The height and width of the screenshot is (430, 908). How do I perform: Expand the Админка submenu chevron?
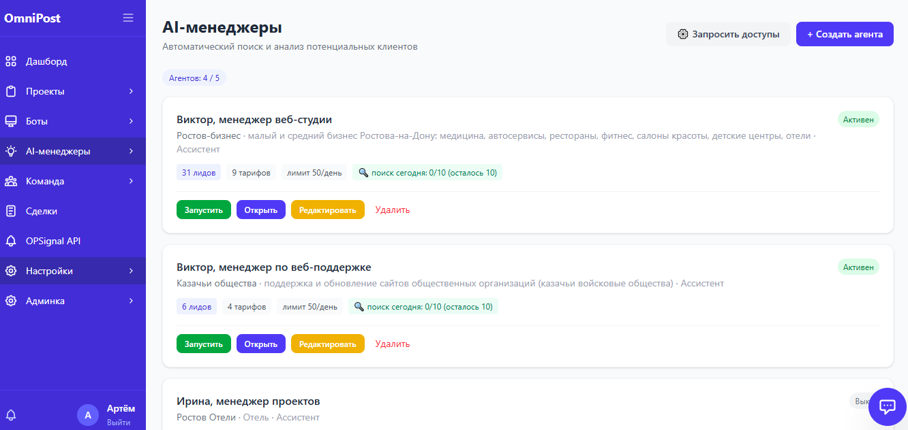point(131,301)
